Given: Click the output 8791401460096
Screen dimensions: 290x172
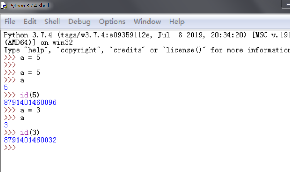Looking at the screenshot, I should (x=30, y=102).
